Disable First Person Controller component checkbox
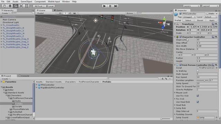The image size is (221, 124). (x=180, y=65)
